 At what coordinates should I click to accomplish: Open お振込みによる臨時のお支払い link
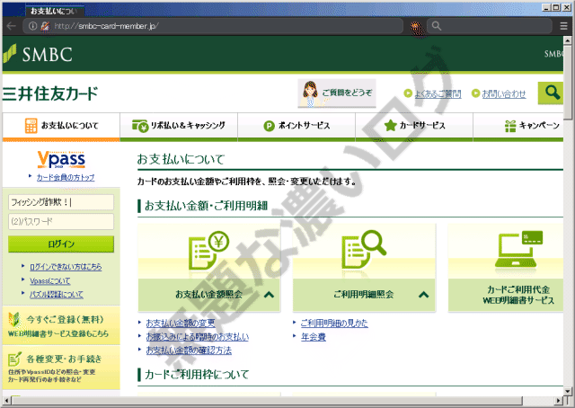point(198,337)
